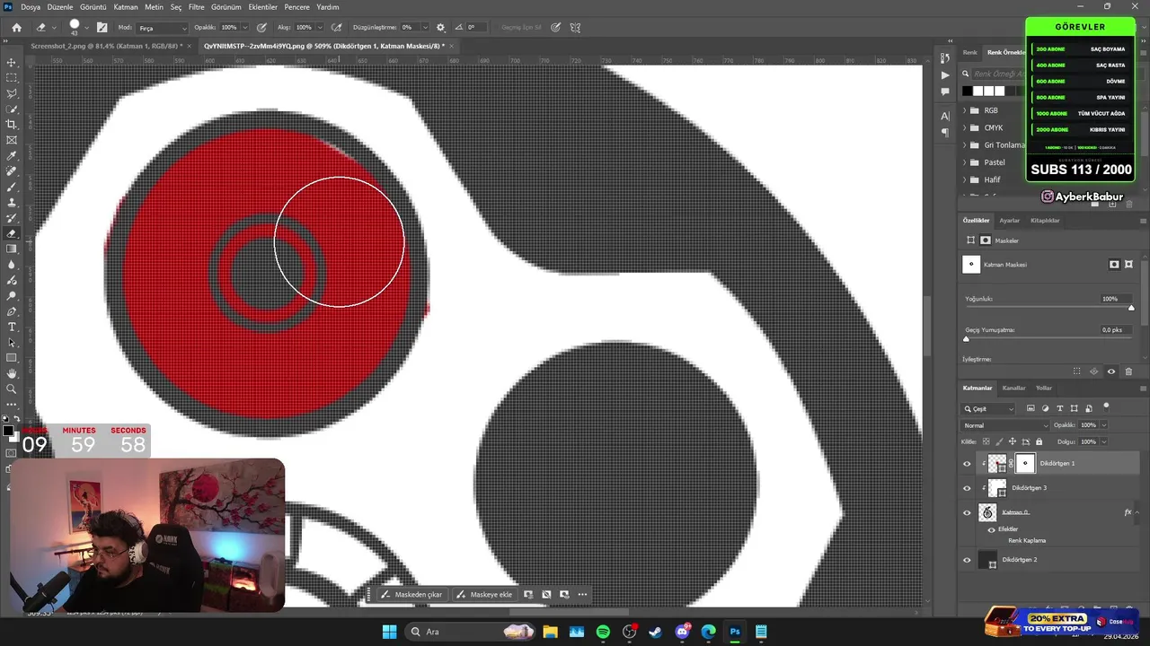Click Maskeye ekle button

(x=483, y=594)
